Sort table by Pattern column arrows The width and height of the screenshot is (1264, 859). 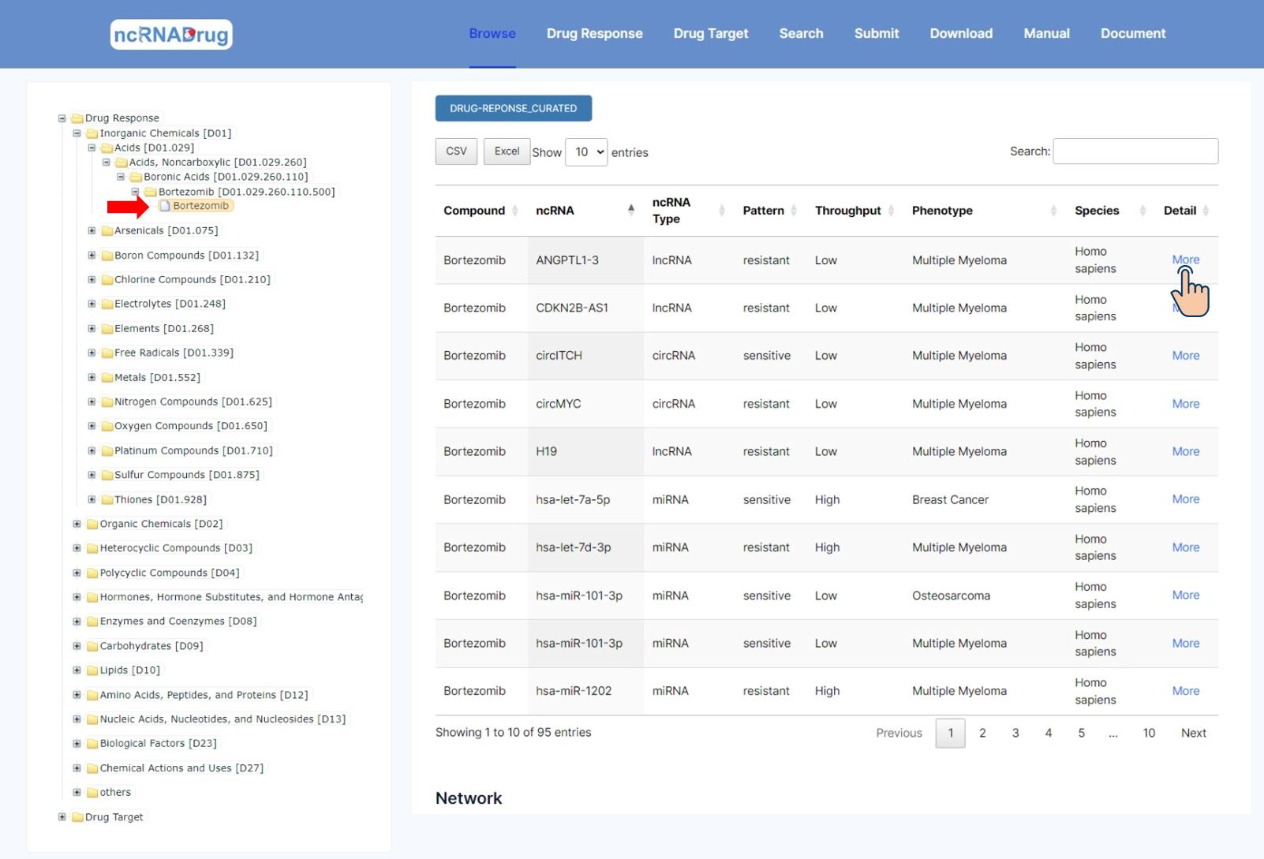tap(794, 211)
